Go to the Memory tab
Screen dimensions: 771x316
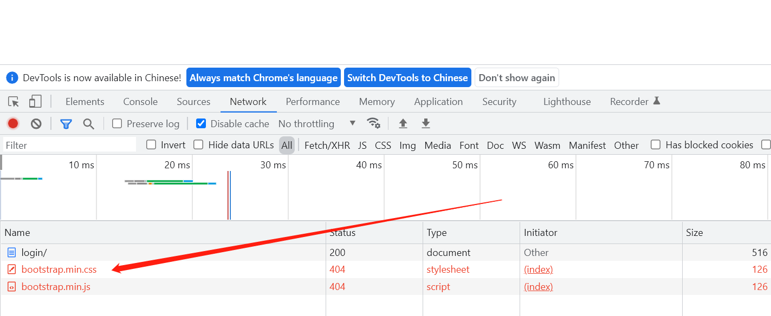coord(377,102)
